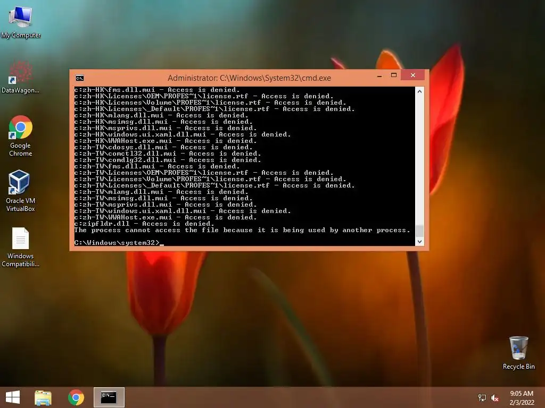This screenshot has height=408, width=545.
Task: Click the zh-TW\comctl32.dll.mui line
Action: [168, 154]
